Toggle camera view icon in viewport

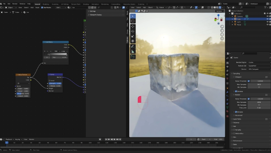pyautogui.click(x=222, y=35)
